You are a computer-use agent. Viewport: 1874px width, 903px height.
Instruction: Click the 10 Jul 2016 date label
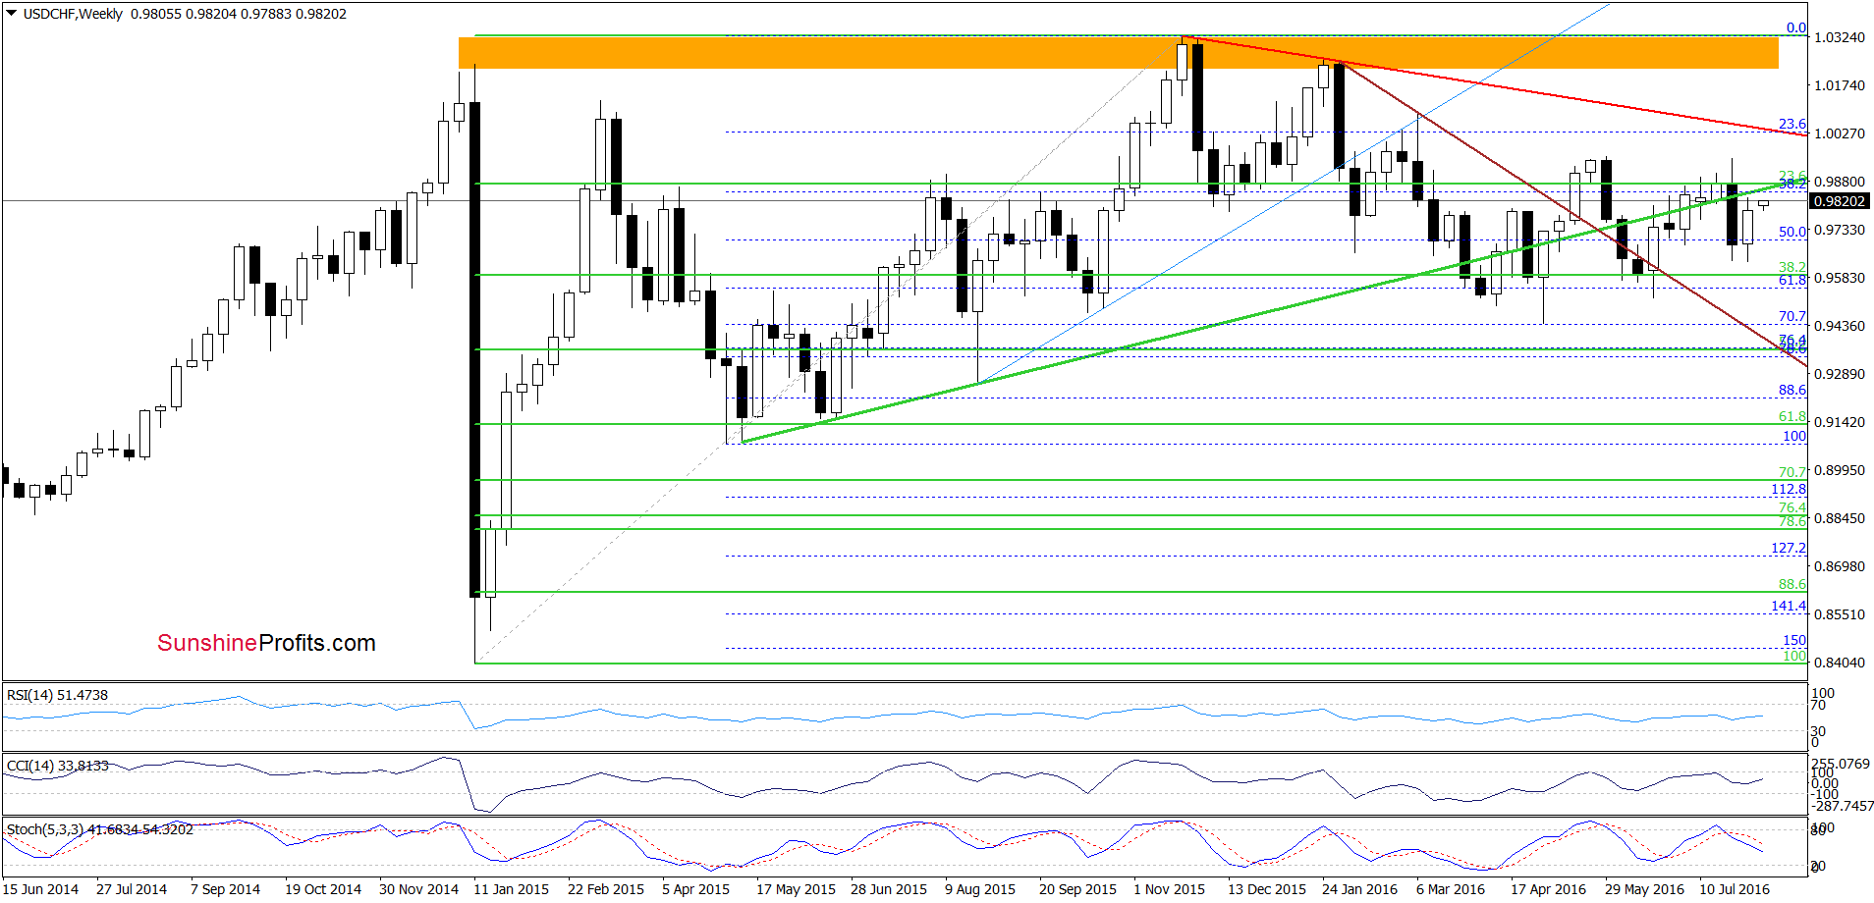pyautogui.click(x=1735, y=889)
